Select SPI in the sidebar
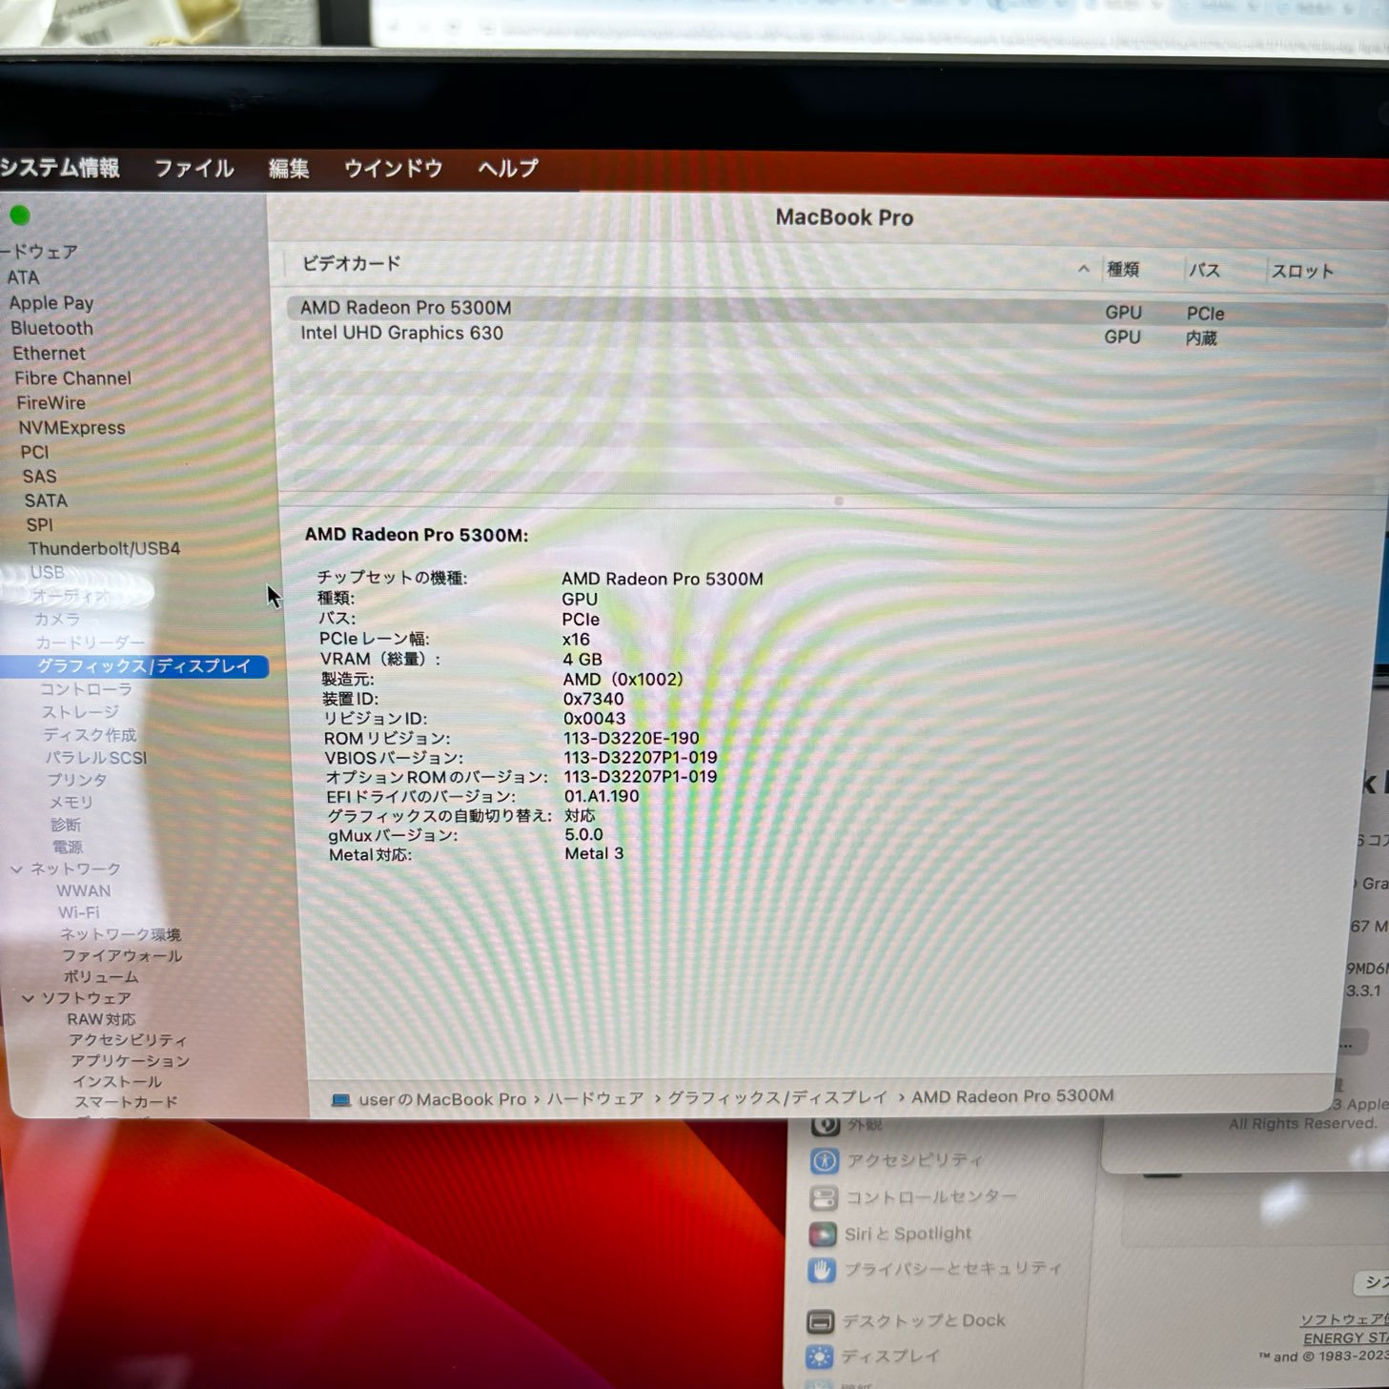 (x=40, y=524)
